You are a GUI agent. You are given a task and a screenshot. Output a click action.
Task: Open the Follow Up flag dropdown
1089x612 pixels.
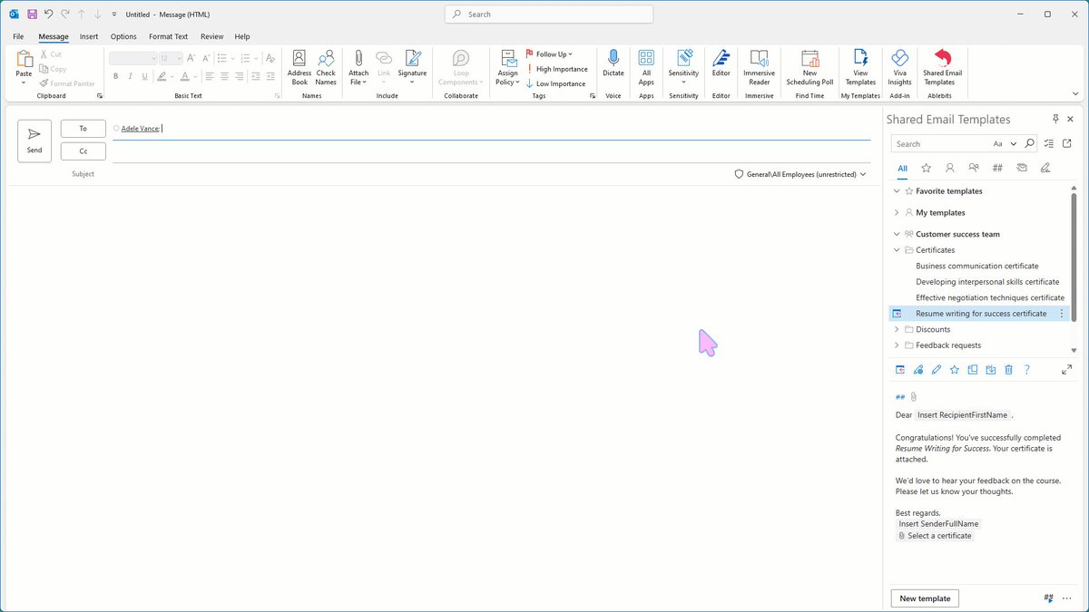549,54
